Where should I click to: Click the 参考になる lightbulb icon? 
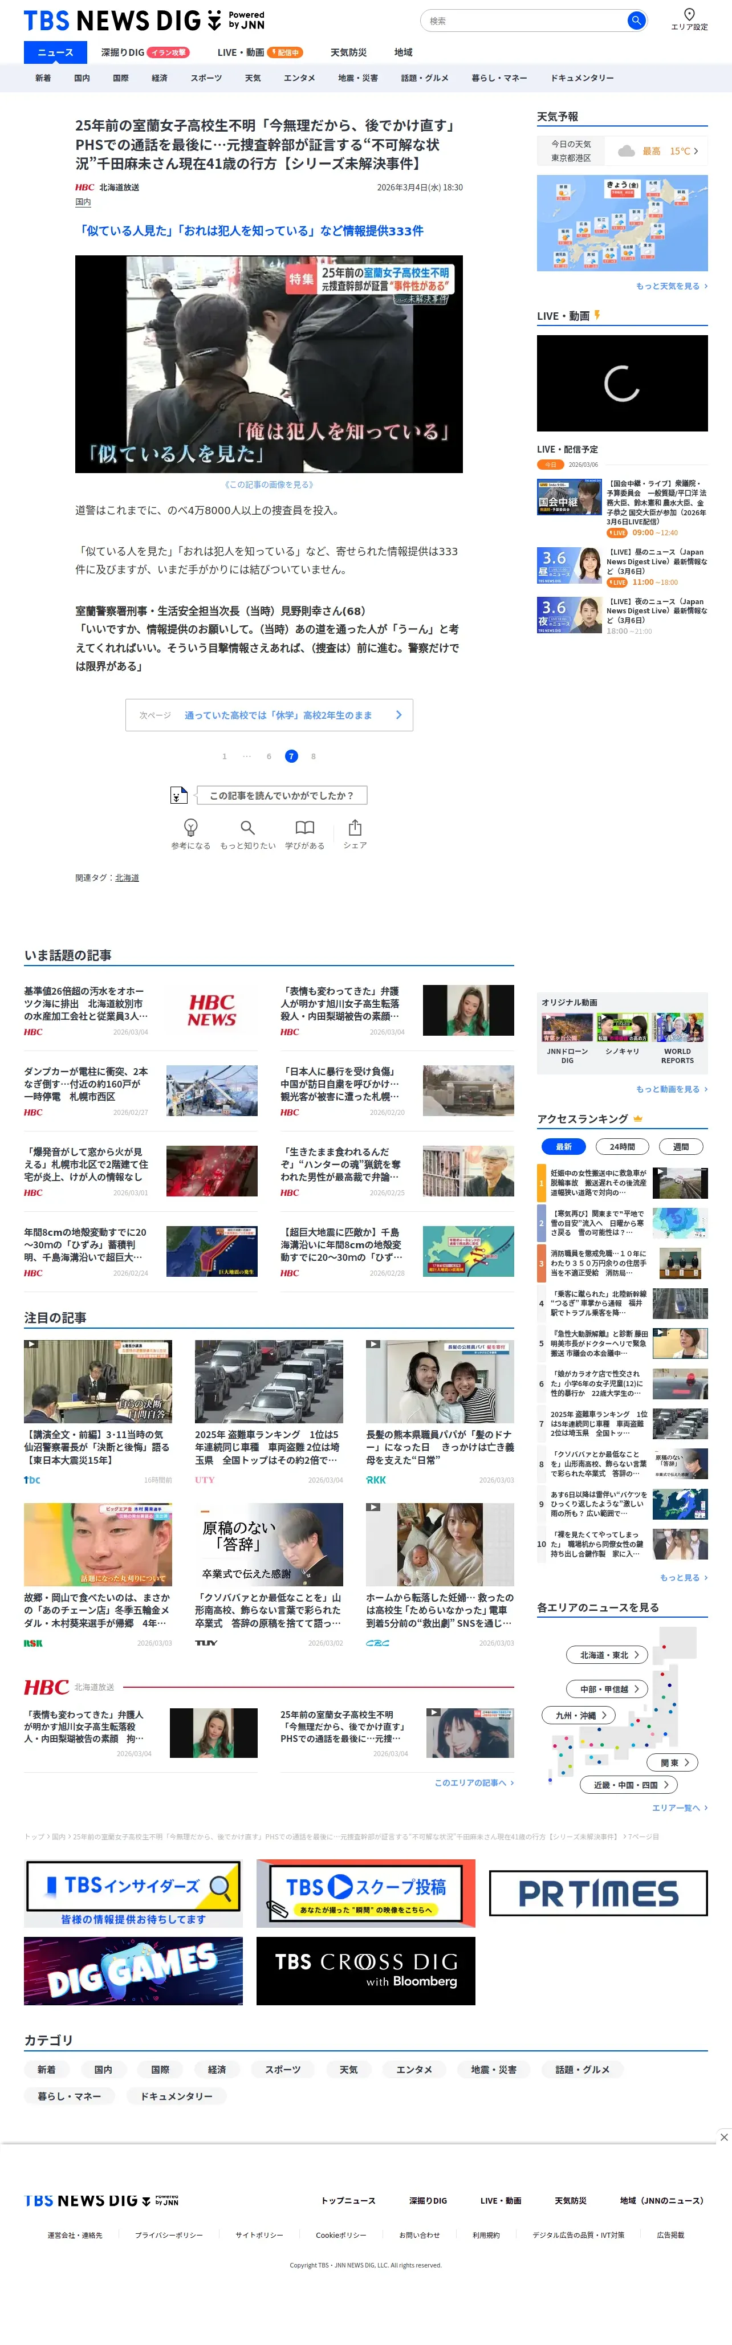click(191, 827)
